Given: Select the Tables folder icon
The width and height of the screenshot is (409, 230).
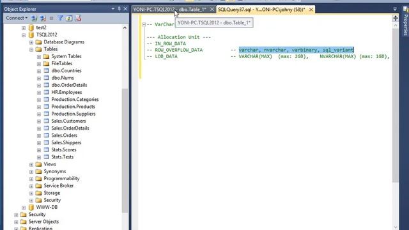Looking at the screenshot, I should (38, 49).
